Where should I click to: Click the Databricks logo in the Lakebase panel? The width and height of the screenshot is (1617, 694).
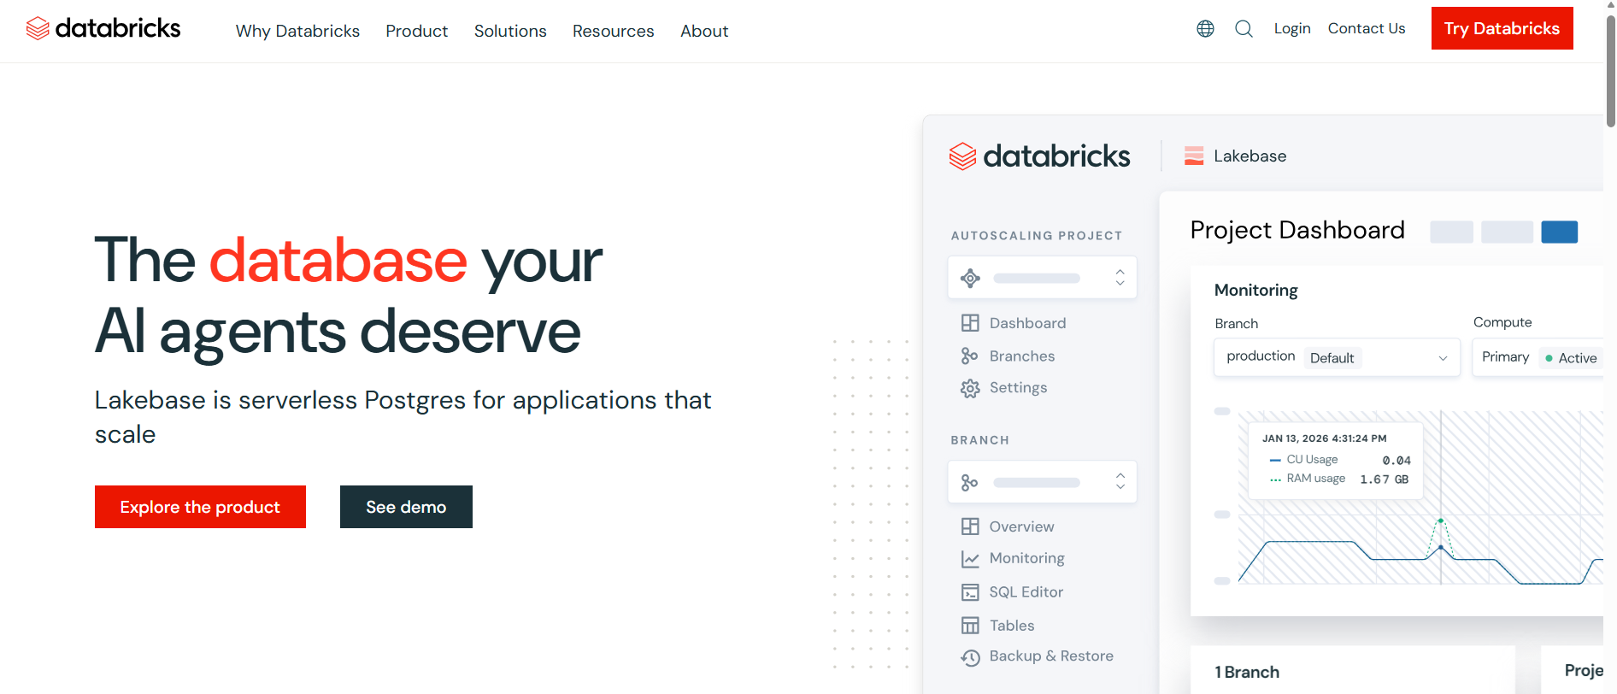point(1039,156)
